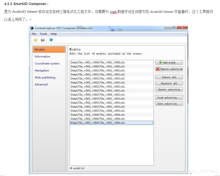Select row Tile_+001_+000.s3c
The height and width of the screenshot is (176, 220).
pos(112,63)
